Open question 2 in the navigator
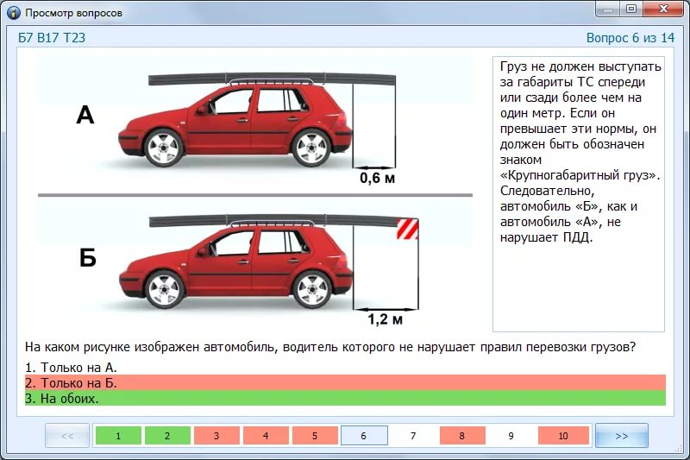This screenshot has width=690, height=460. (x=167, y=436)
